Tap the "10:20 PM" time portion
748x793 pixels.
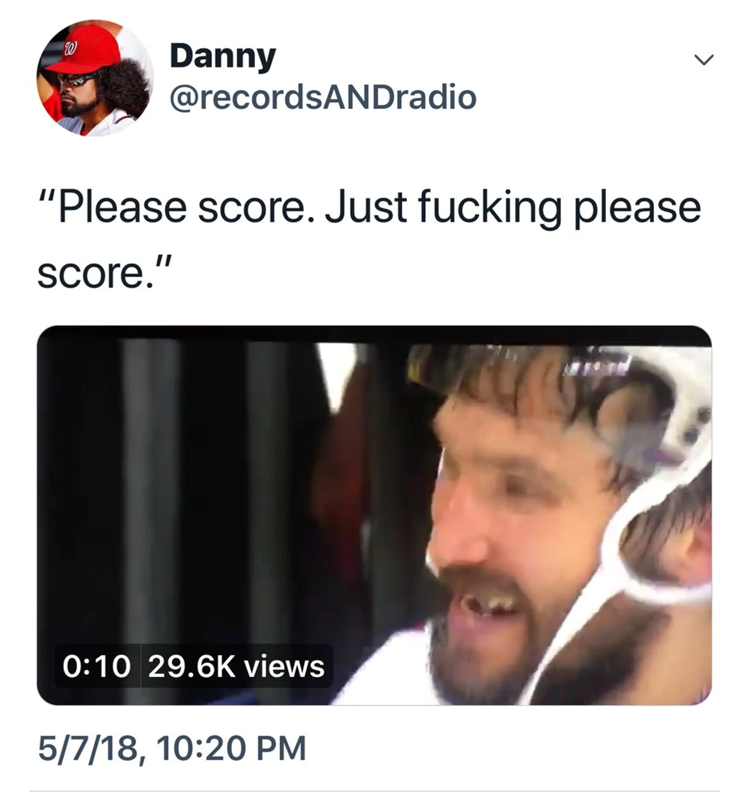click(x=231, y=748)
